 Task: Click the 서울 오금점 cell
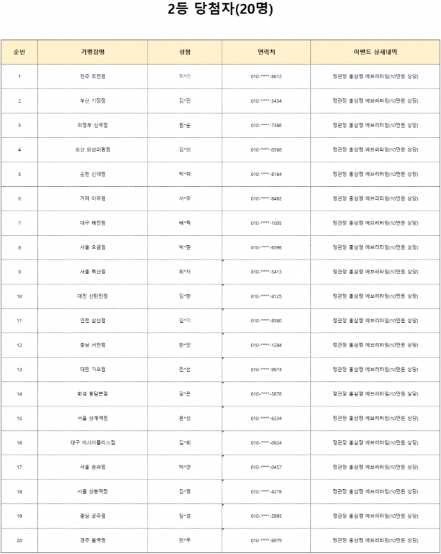coord(92,247)
